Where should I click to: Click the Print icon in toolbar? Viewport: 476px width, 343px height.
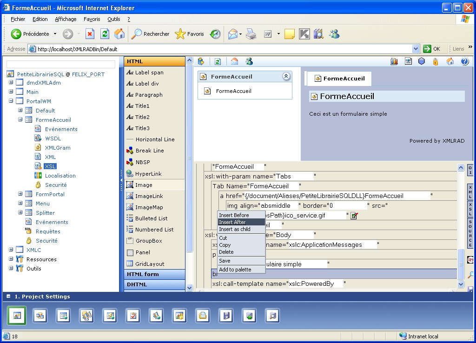(x=251, y=34)
